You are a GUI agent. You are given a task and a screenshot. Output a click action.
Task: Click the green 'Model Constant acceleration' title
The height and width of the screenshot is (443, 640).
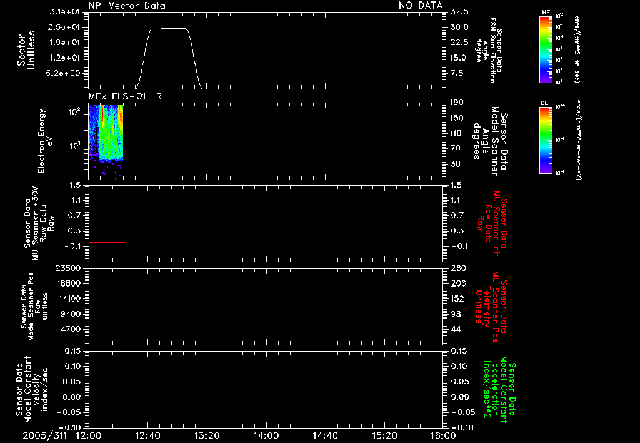tap(499, 390)
